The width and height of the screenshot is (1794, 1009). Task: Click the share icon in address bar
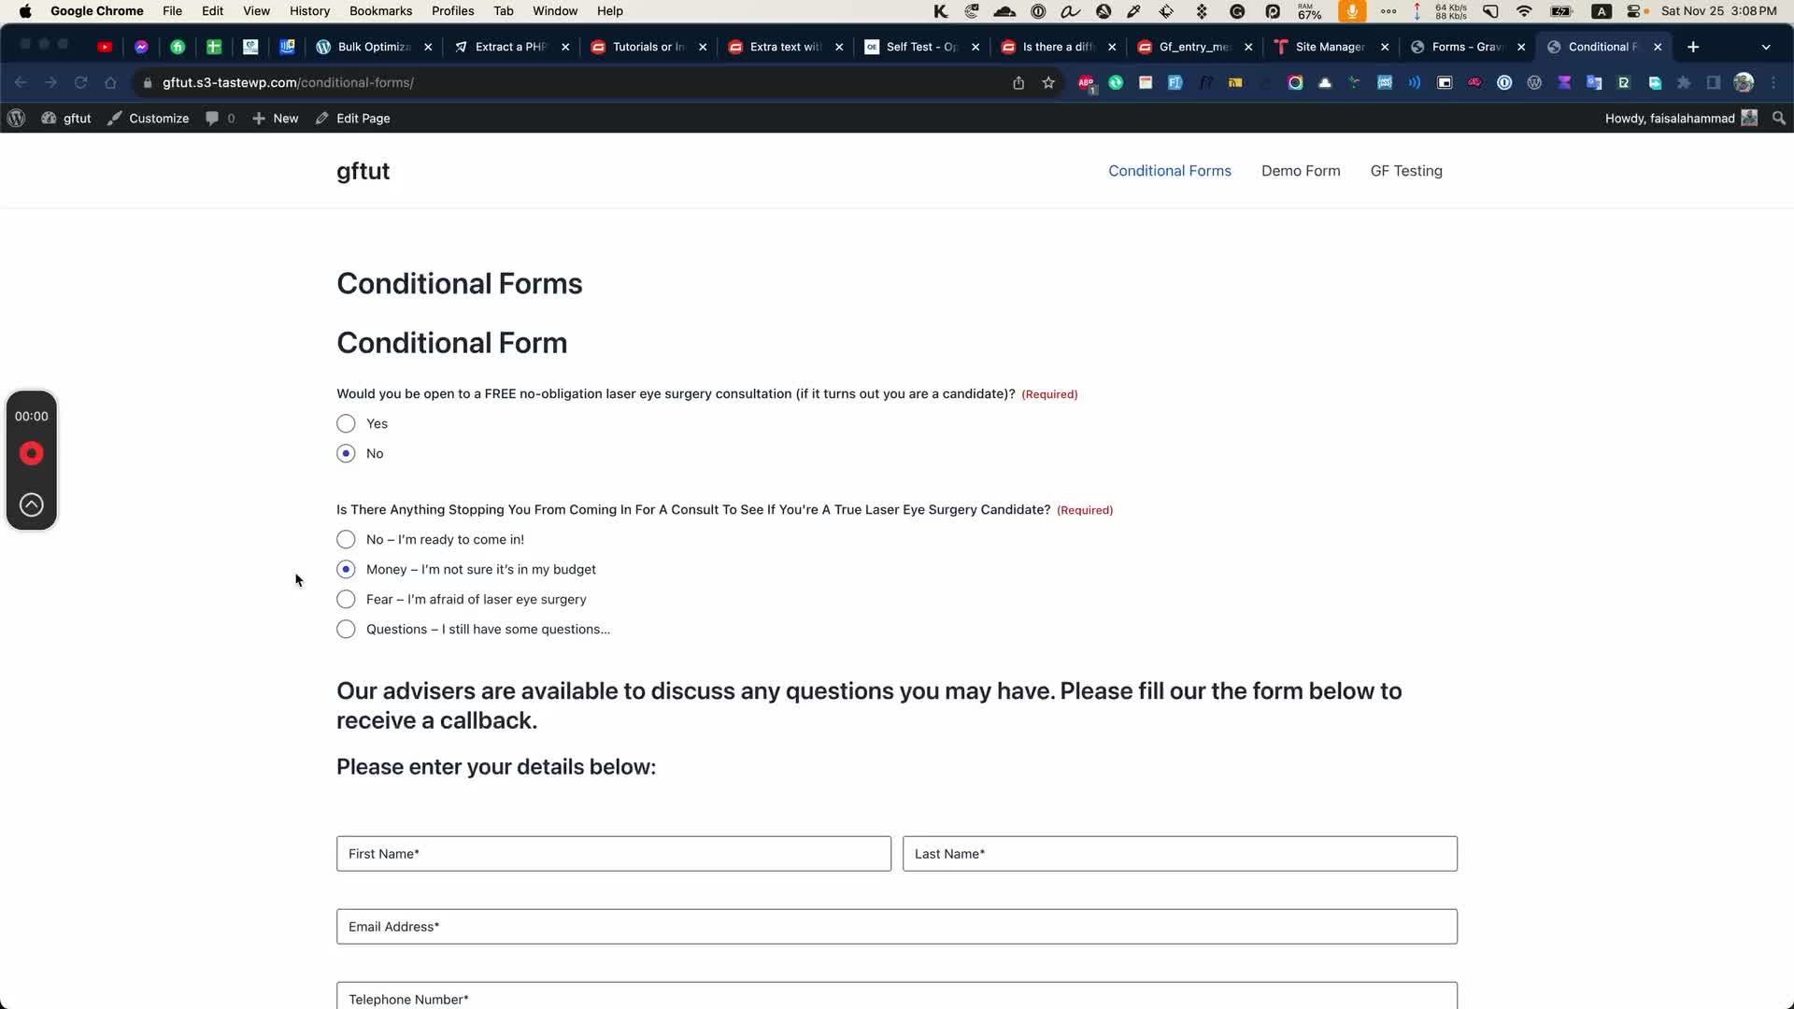click(1018, 83)
